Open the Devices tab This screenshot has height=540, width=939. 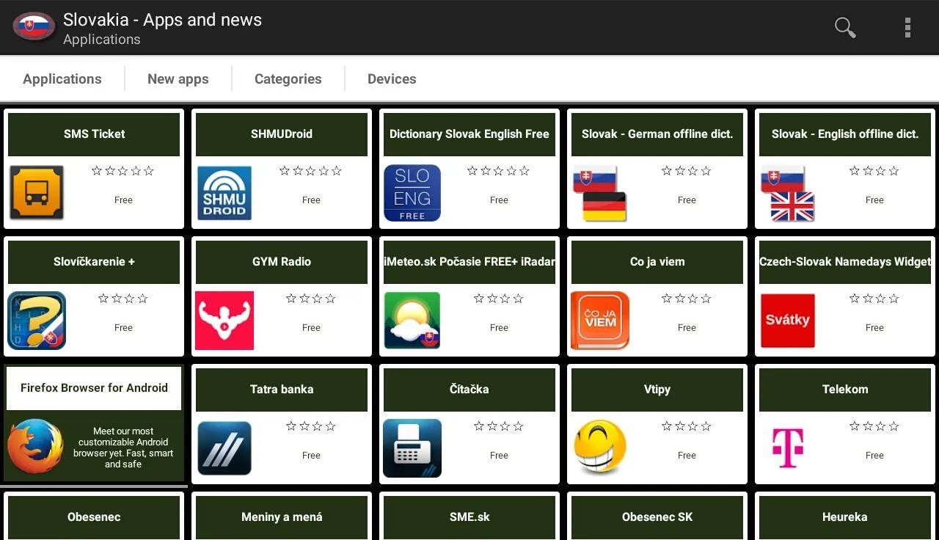click(392, 79)
